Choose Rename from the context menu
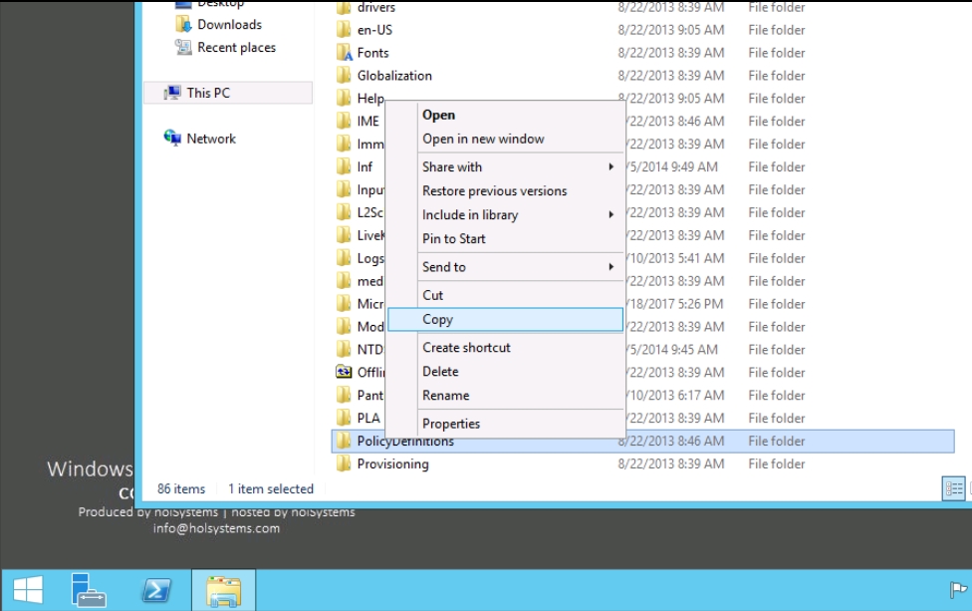This screenshot has width=972, height=611. (445, 396)
